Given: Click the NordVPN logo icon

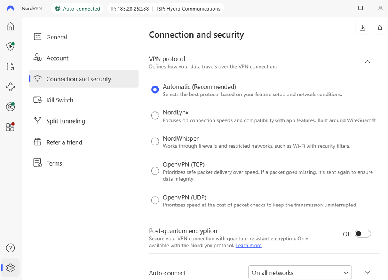Looking at the screenshot, I should tap(10, 8).
